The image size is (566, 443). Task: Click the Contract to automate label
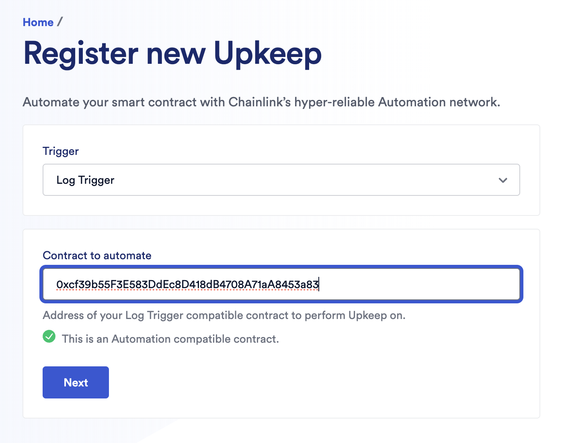[x=97, y=256]
